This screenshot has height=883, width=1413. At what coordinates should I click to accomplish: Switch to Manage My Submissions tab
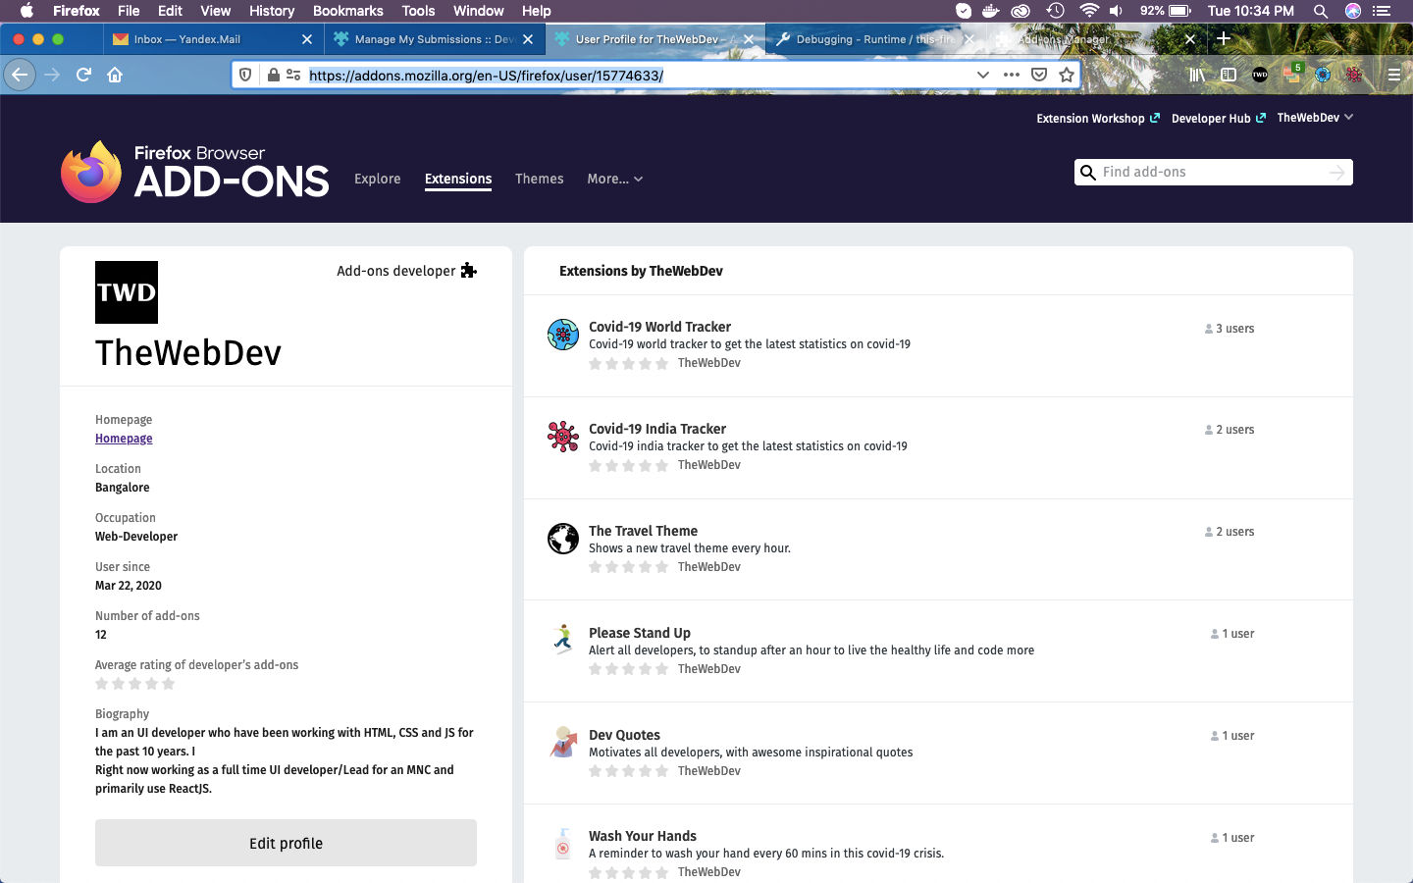click(434, 39)
